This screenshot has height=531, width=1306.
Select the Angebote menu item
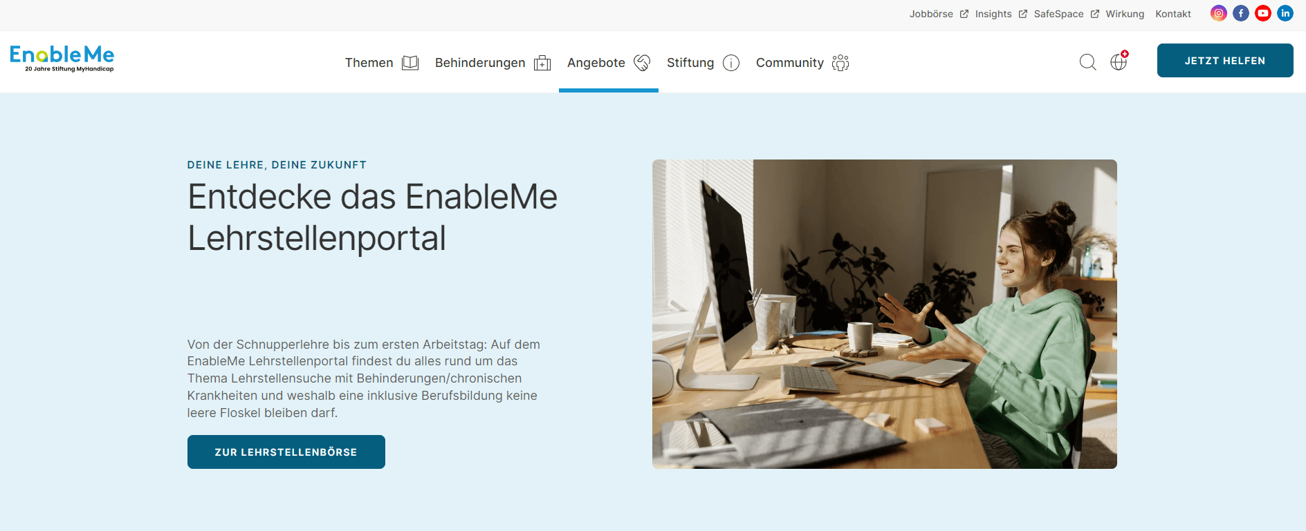coord(609,63)
